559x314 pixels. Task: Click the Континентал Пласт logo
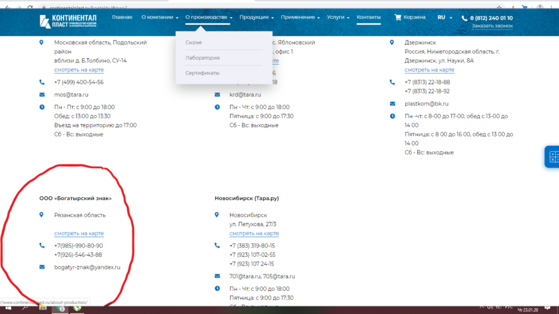(68, 21)
